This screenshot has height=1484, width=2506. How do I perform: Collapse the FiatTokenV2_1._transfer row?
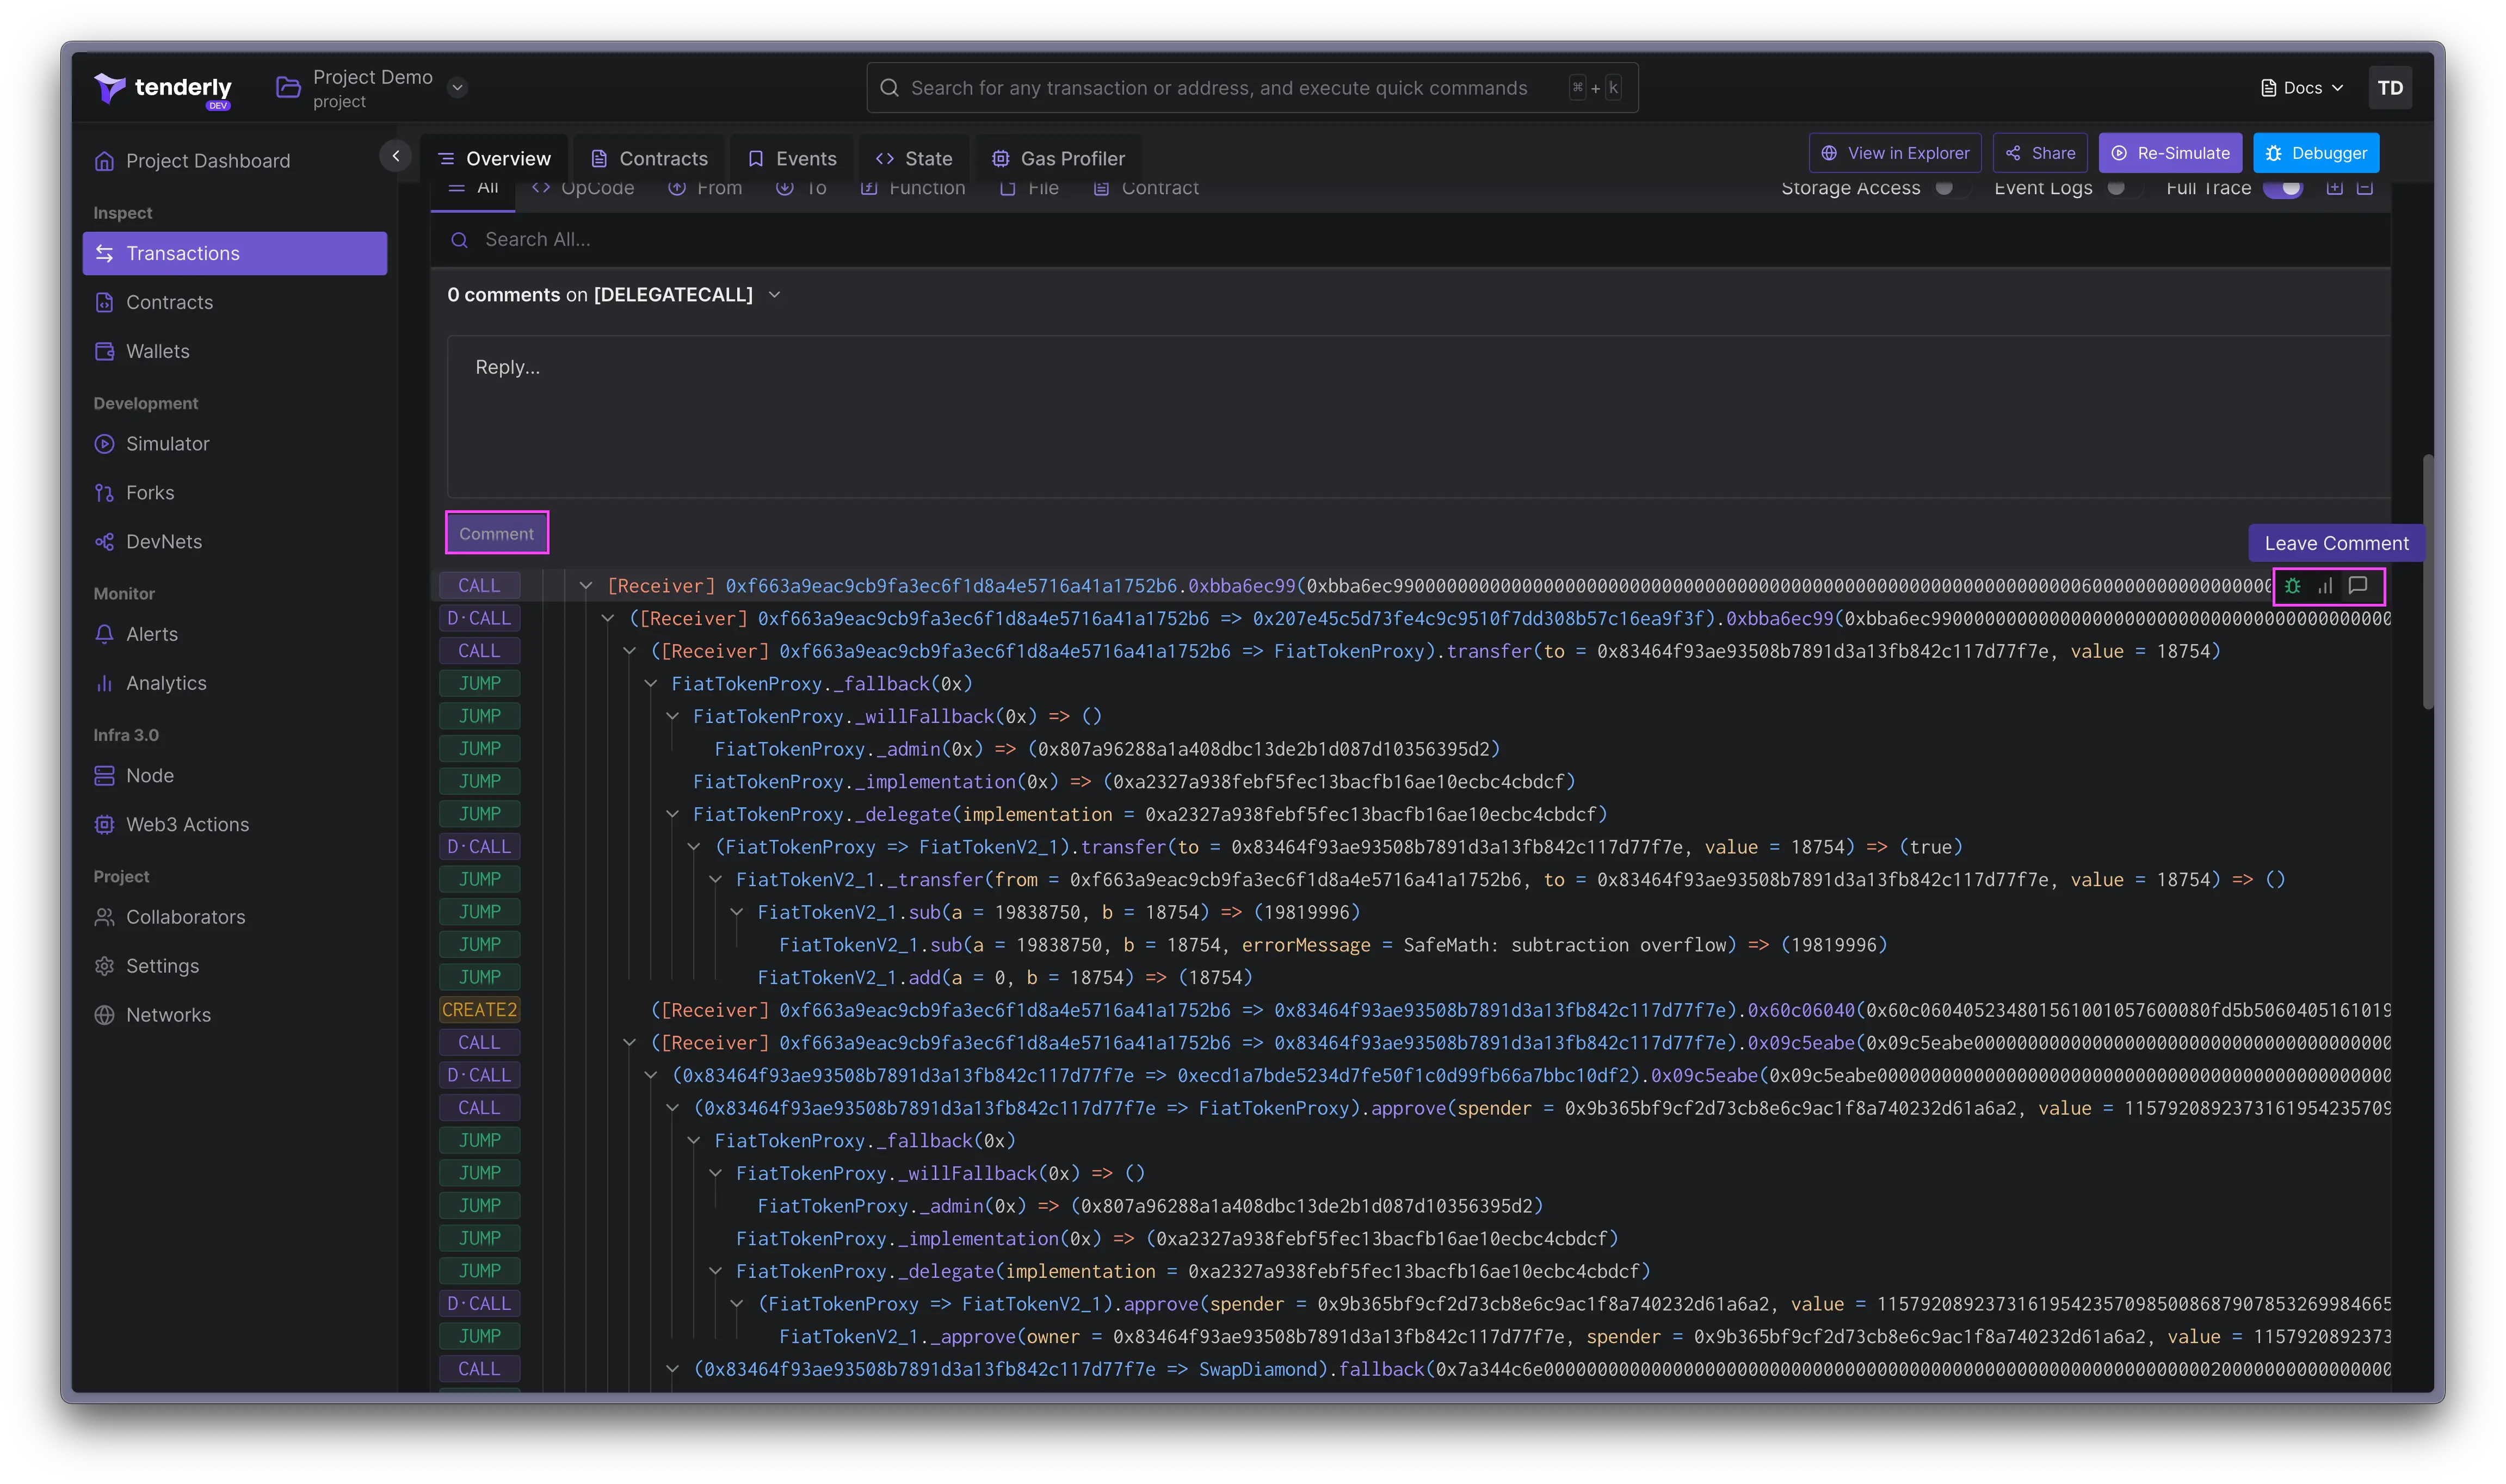[x=715, y=880]
